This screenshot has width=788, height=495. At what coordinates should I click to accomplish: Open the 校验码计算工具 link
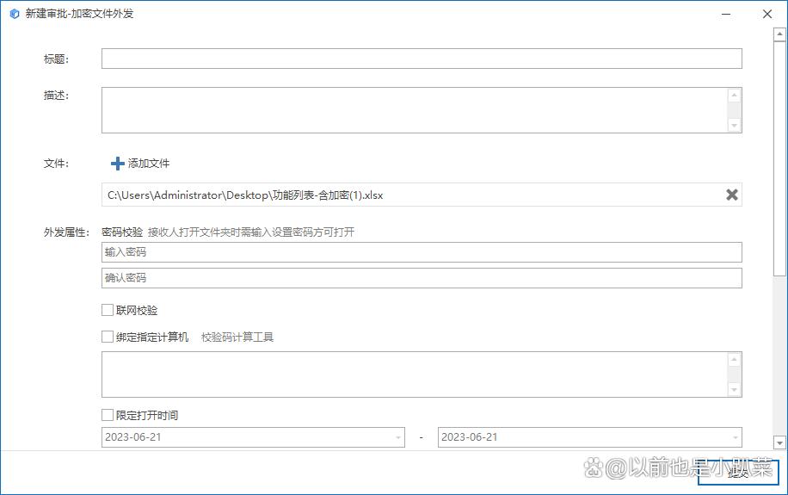click(x=237, y=337)
